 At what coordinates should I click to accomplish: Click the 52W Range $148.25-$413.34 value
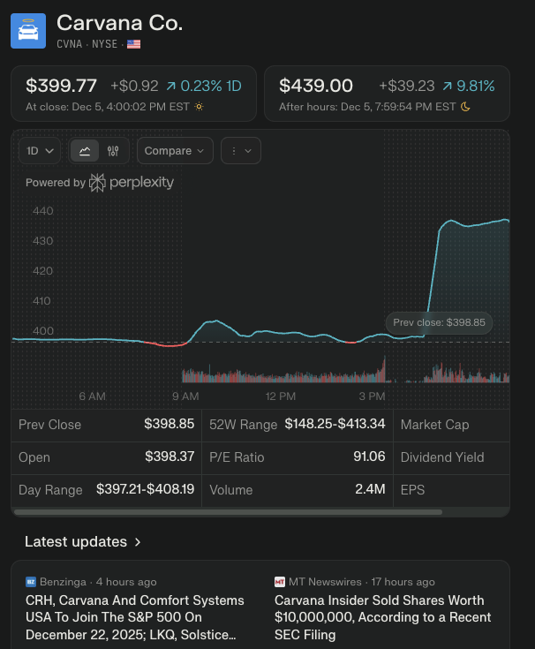[335, 424]
